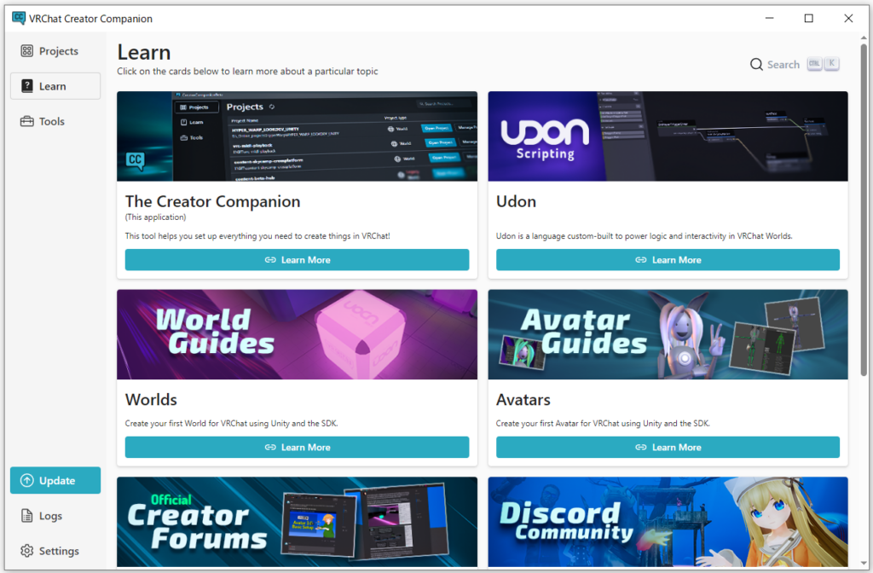
Task: Click the K key shortcut badge
Action: point(832,63)
